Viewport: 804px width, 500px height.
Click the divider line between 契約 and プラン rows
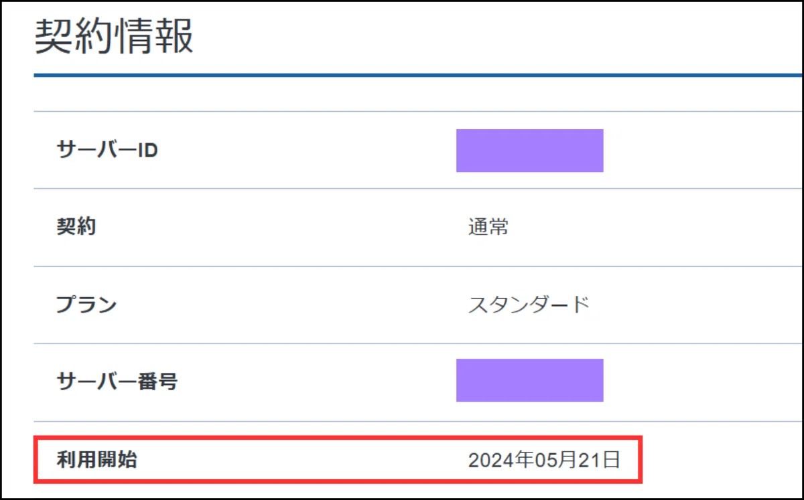coord(419,266)
